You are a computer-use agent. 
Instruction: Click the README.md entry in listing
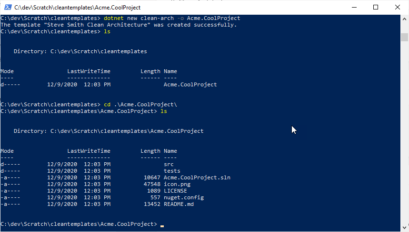(179, 204)
